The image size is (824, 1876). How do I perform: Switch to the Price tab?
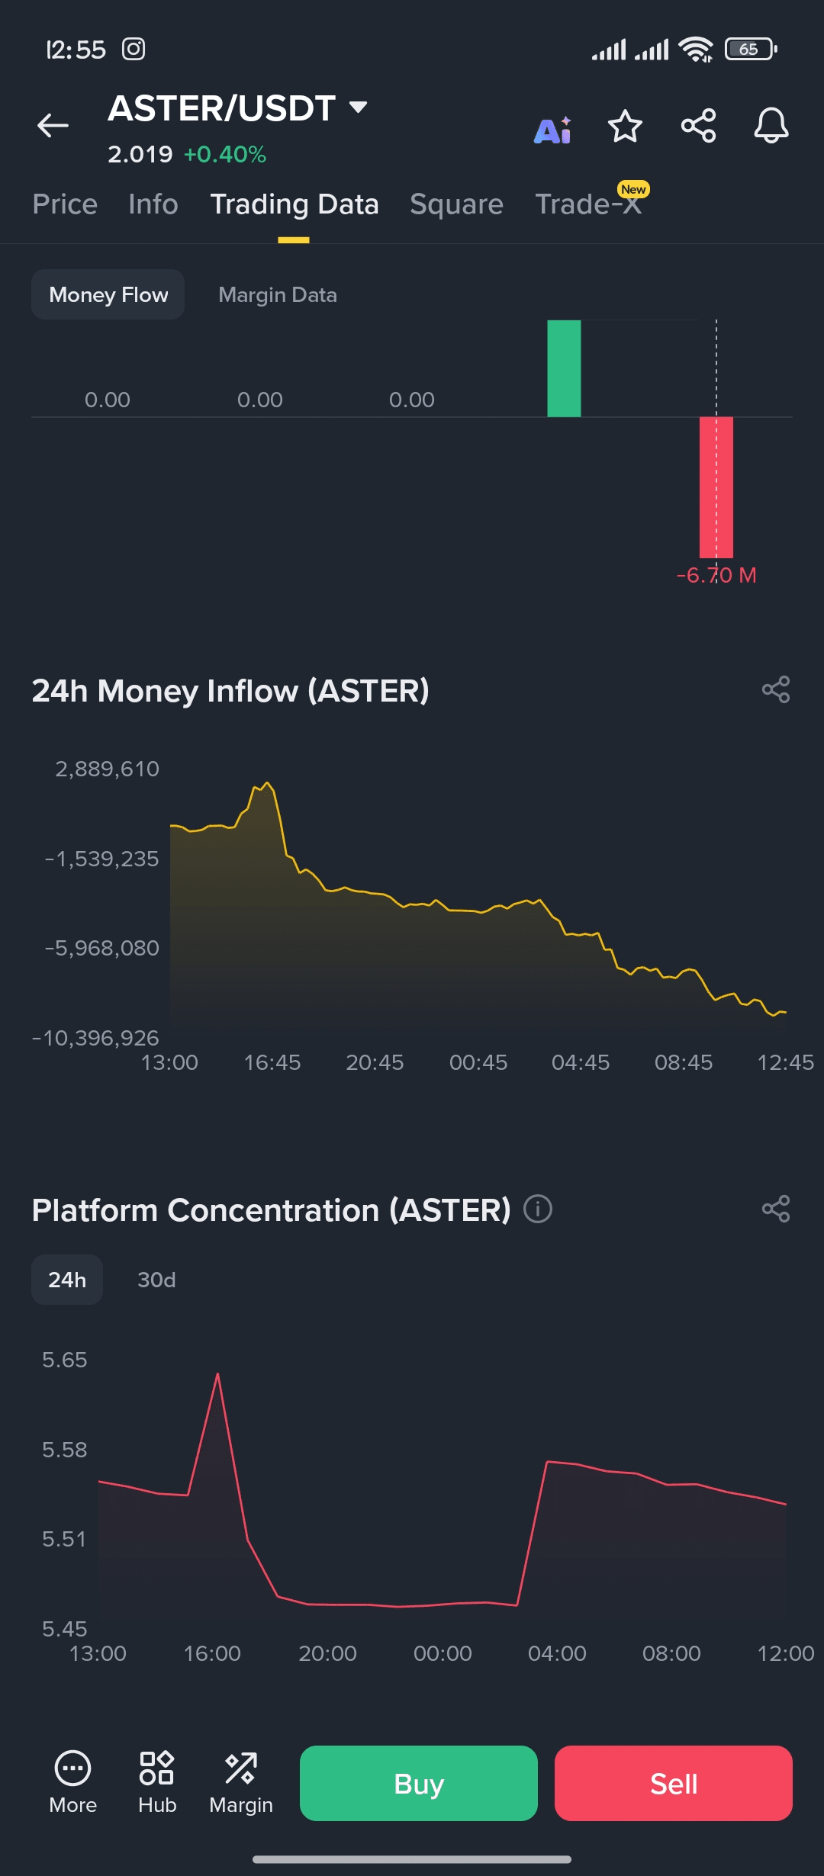click(65, 204)
